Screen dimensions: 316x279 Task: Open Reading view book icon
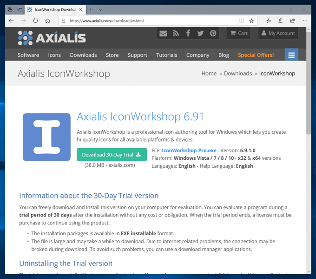click(242, 21)
